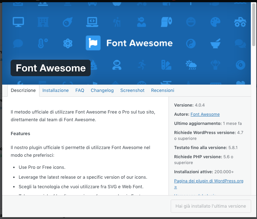This screenshot has width=257, height=219.
Task: Click the thermometer icon in banner
Action: pyautogui.click(x=43, y=43)
